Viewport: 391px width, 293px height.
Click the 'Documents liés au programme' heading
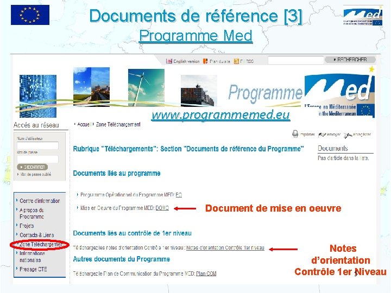[x=117, y=173]
